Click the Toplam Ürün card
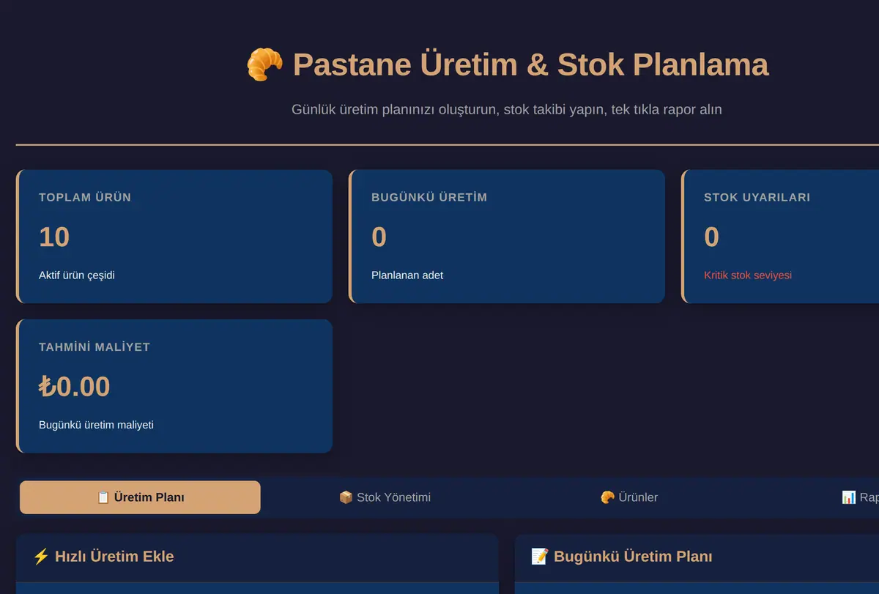 174,237
